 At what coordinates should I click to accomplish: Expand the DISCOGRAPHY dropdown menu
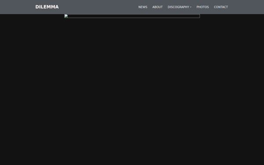(180, 7)
